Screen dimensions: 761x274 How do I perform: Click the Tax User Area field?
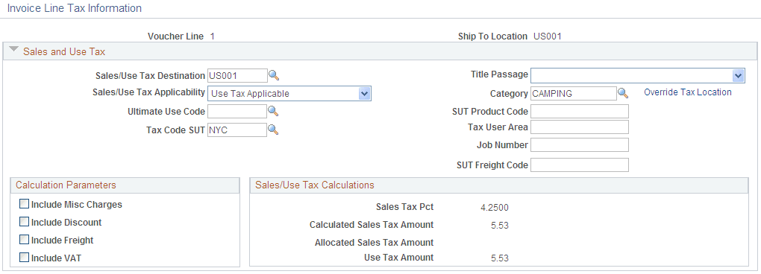[x=580, y=127]
